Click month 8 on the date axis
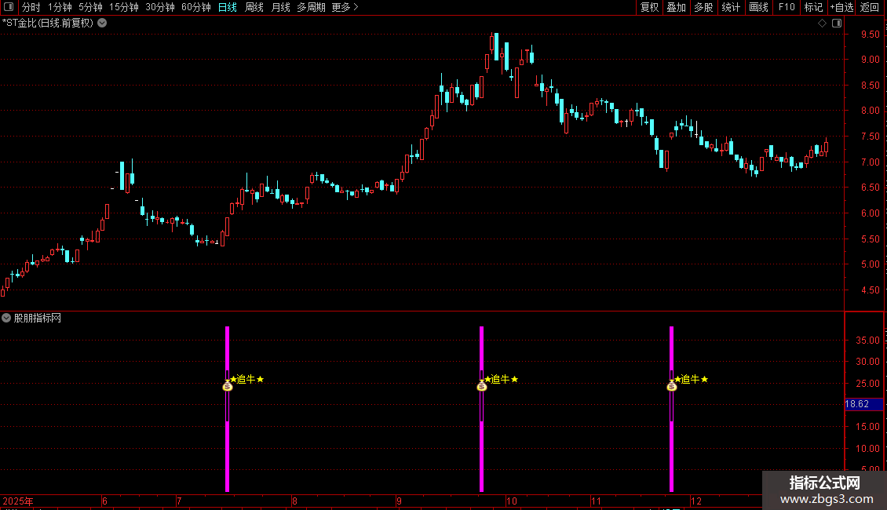887x510 pixels. point(294,501)
